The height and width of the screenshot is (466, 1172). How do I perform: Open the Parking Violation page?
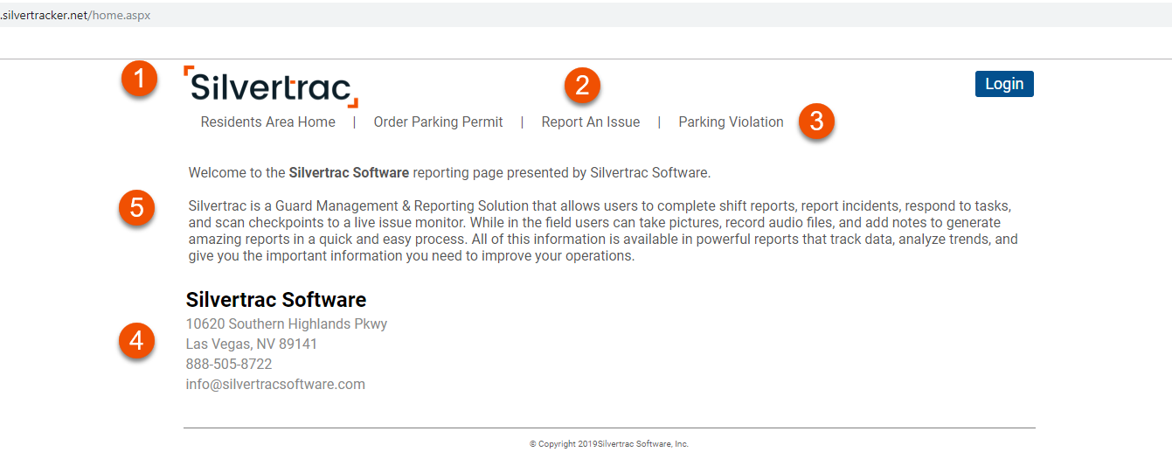coord(732,122)
